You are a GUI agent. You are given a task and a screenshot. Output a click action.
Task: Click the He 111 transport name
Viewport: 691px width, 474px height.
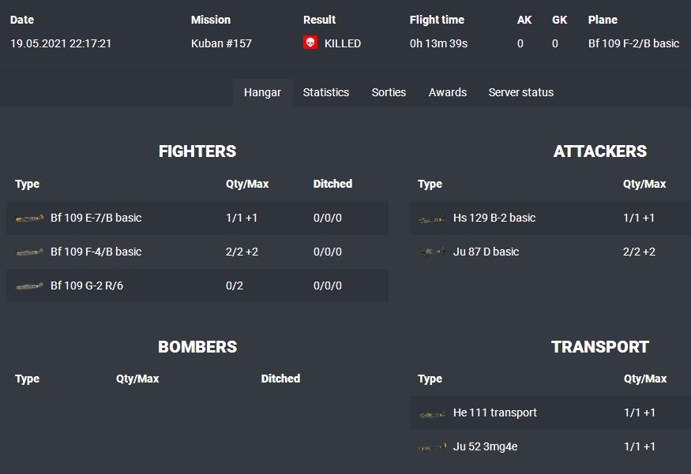(x=495, y=412)
